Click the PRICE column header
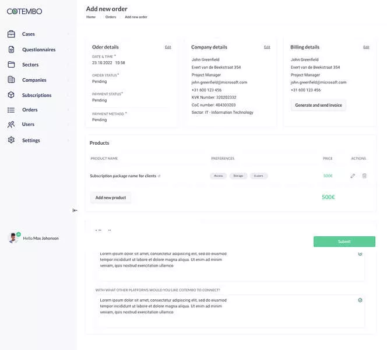The image size is (387, 350). point(328,158)
